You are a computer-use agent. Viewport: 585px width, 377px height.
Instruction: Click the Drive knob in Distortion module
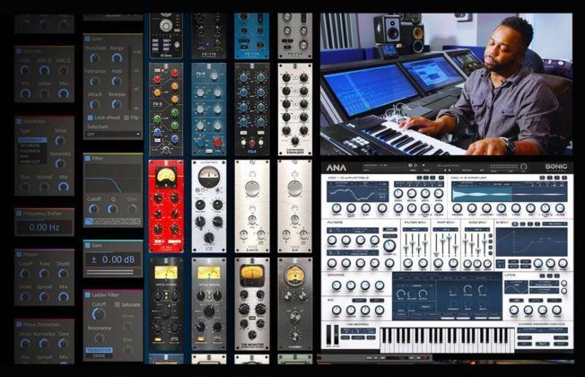click(60, 141)
